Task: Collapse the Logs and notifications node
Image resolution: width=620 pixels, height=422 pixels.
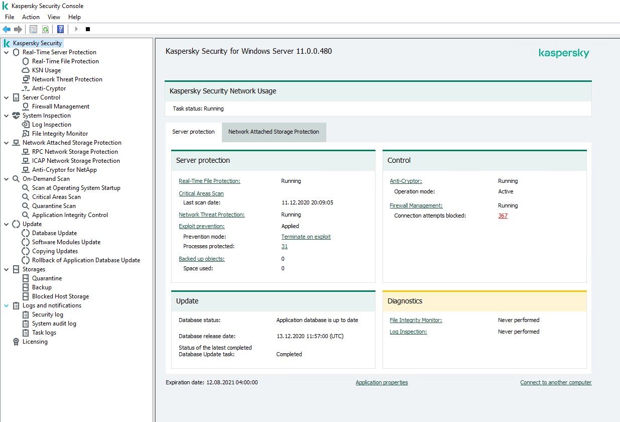Action: [x=7, y=305]
